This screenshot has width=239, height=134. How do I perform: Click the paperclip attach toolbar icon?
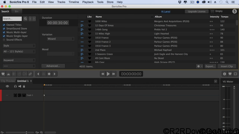coord(30,74)
